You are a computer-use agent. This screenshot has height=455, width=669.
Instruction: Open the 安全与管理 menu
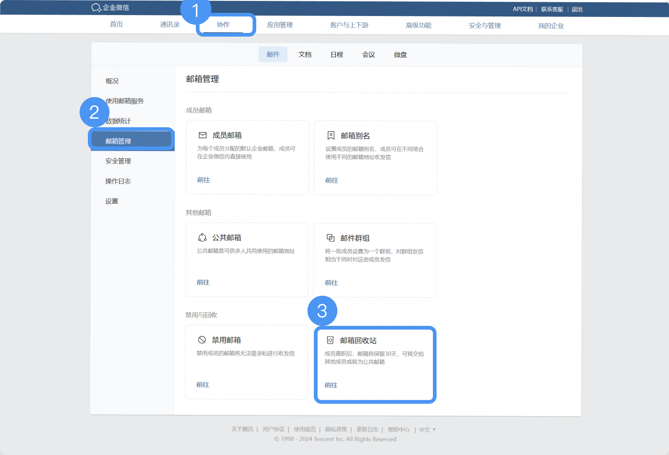(x=485, y=26)
